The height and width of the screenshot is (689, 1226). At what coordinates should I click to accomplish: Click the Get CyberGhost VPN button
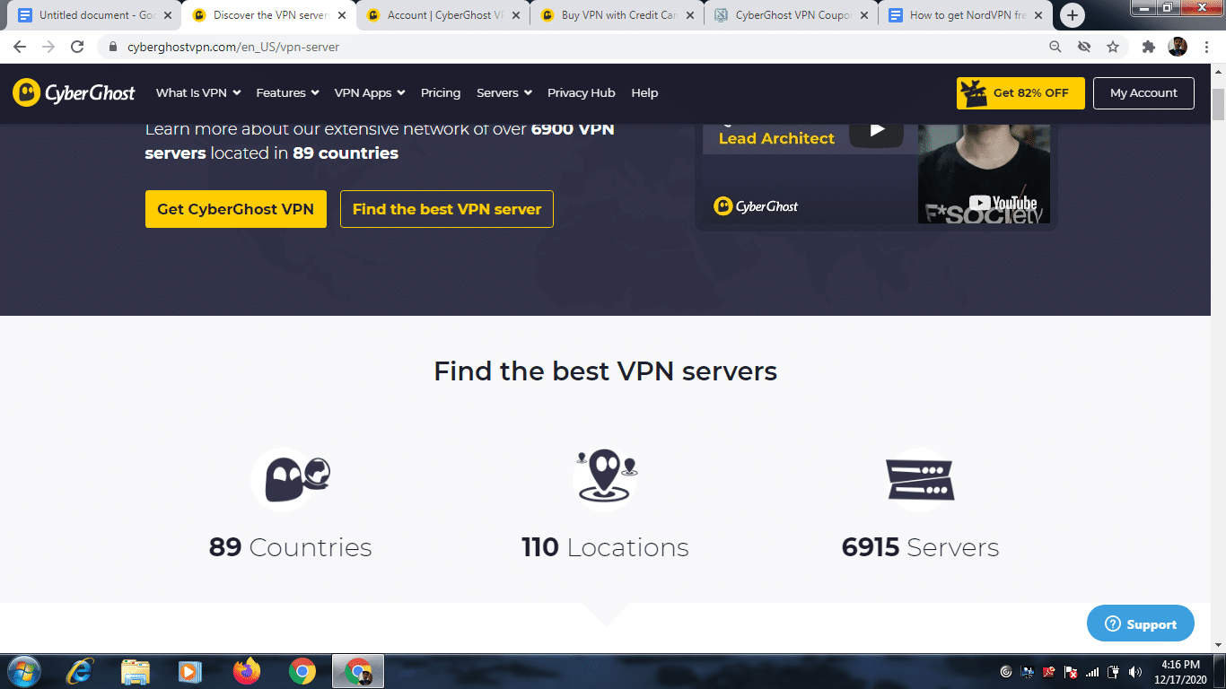[x=236, y=209]
